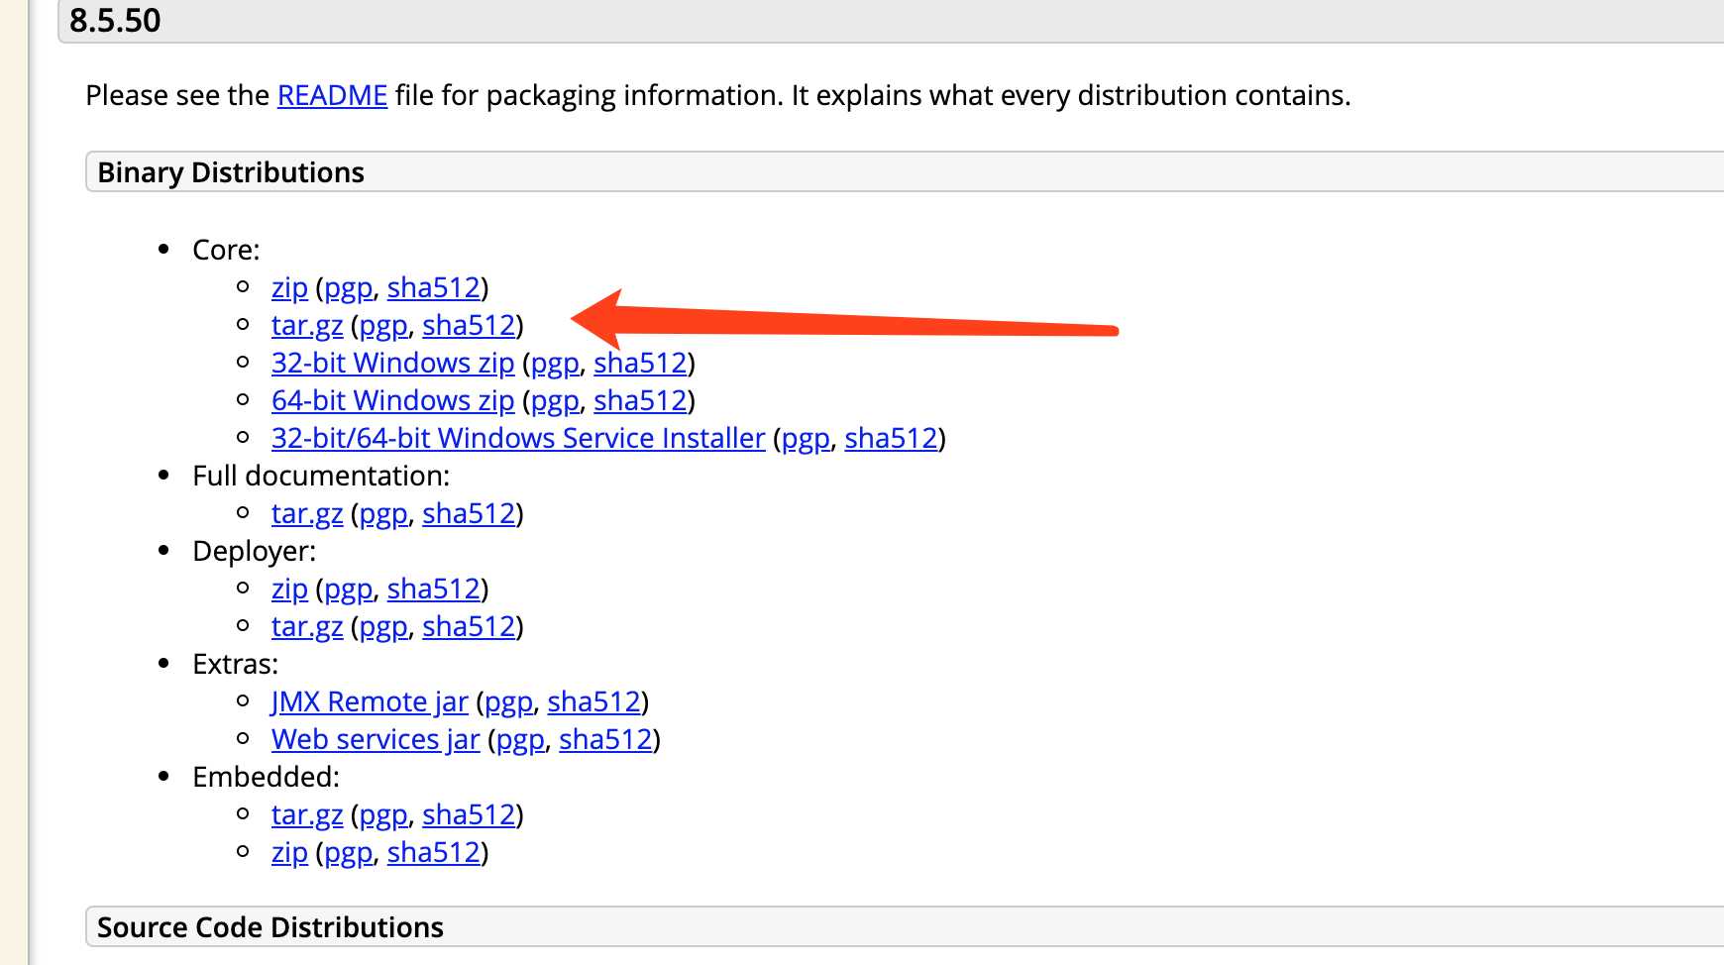The width and height of the screenshot is (1724, 965).
Task: Download the Deployer zip
Action: [289, 590]
